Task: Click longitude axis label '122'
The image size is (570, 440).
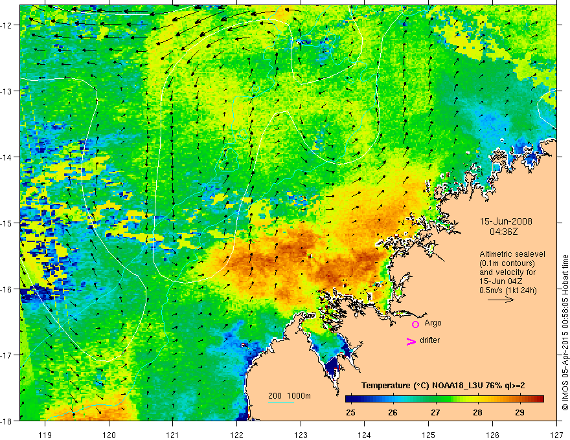Action: (236, 435)
